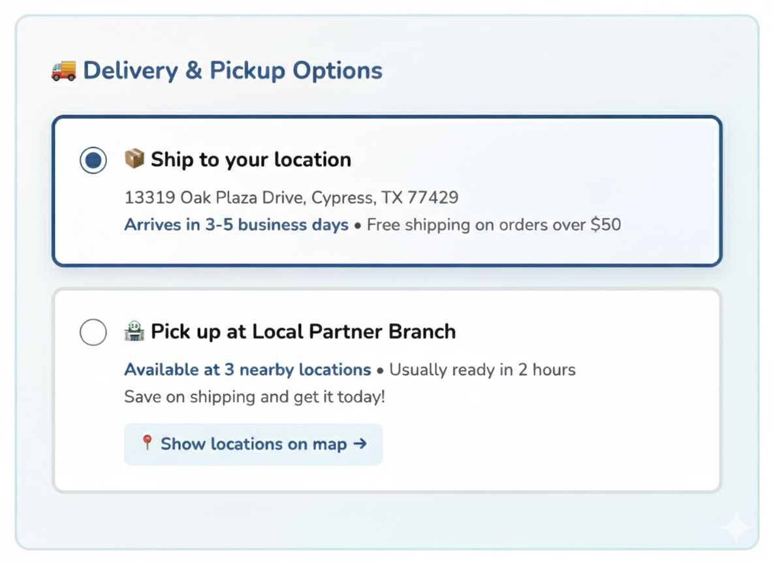Click the Pick up at Local Partner Branch title
This screenshot has height=564, width=773.
[303, 332]
